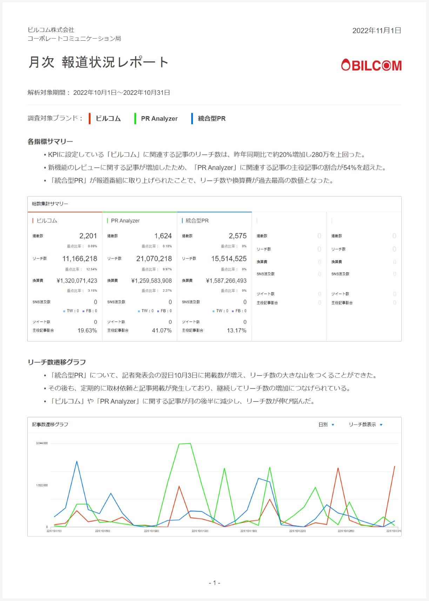The width and height of the screenshot is (429, 601).
Task: Click the x-axis label 22年10月18日
Action: tap(249, 531)
